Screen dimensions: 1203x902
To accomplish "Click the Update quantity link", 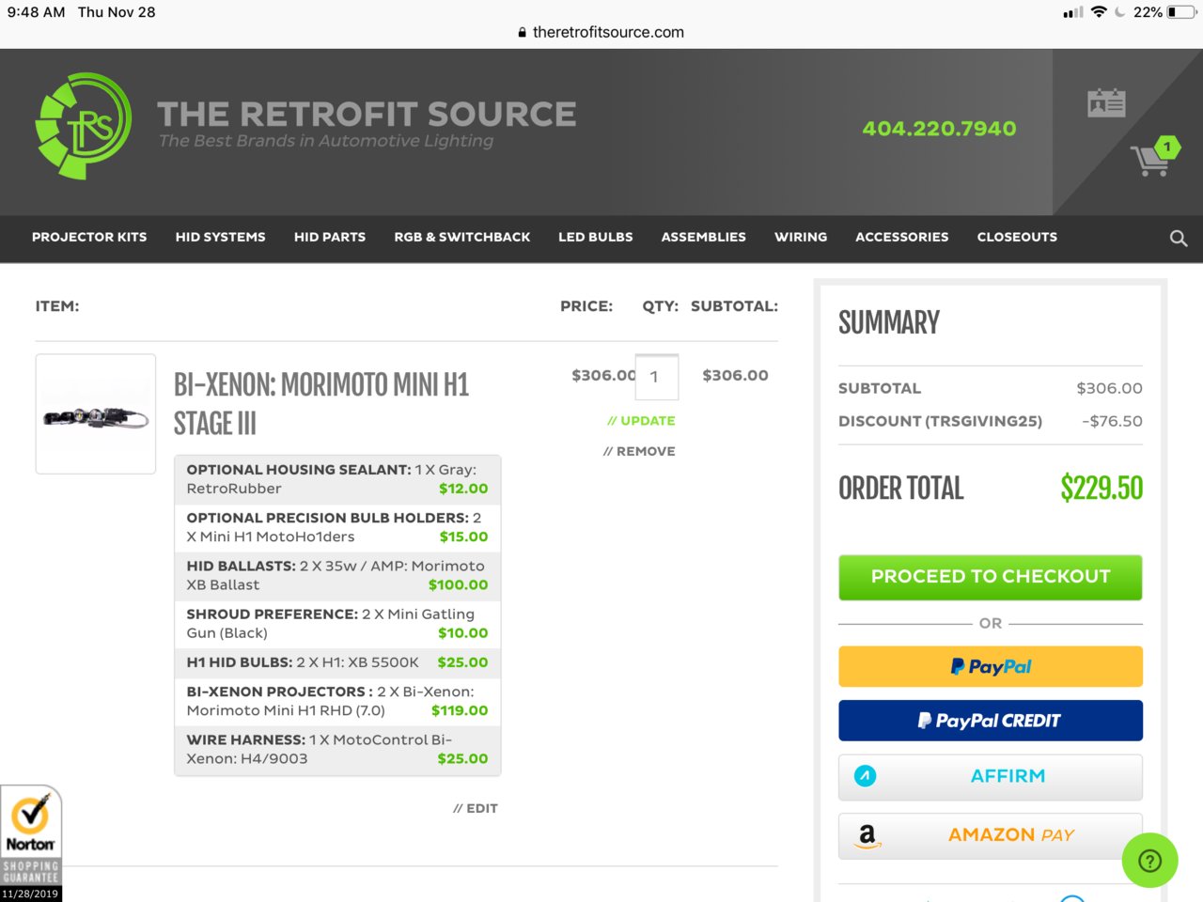I will (641, 421).
